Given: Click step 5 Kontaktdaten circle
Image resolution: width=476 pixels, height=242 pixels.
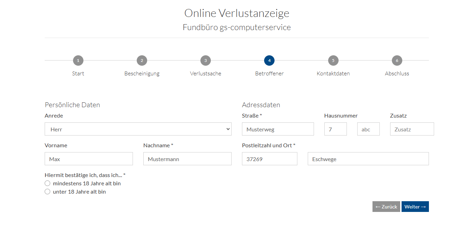Looking at the screenshot, I should point(333,60).
